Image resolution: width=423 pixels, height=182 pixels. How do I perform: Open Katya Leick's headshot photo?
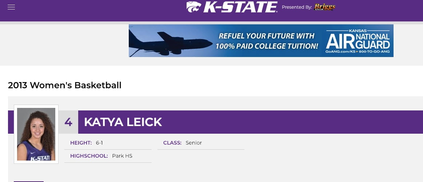point(36,134)
